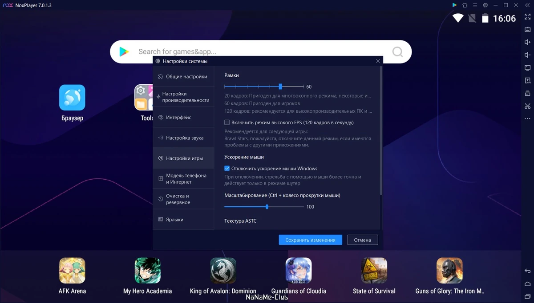The image size is (534, 303).
Task: Toggle fullscreen mode icon in sidebar
Action: tap(527, 17)
